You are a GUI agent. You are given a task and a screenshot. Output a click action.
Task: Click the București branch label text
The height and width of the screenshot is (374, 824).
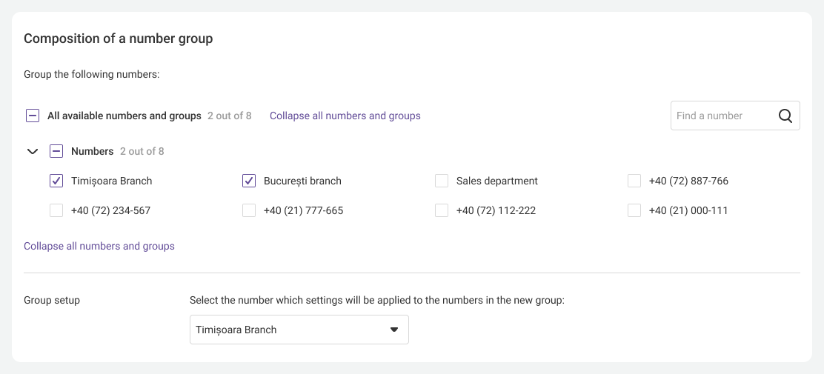coord(302,181)
